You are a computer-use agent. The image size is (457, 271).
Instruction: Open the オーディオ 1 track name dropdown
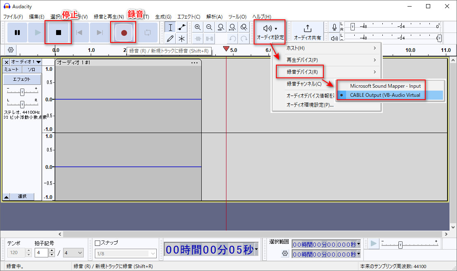[26, 62]
